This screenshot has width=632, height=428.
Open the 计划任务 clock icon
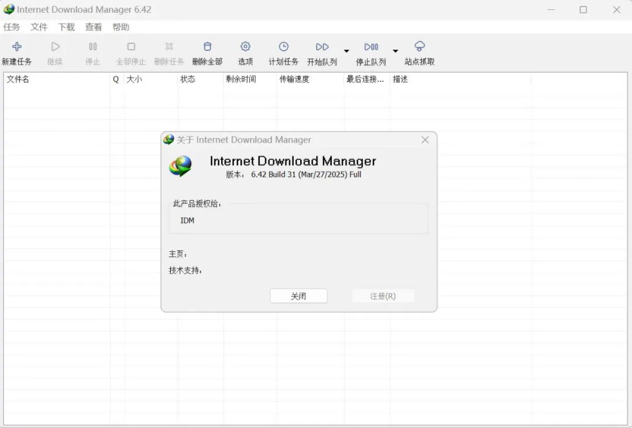(x=284, y=47)
